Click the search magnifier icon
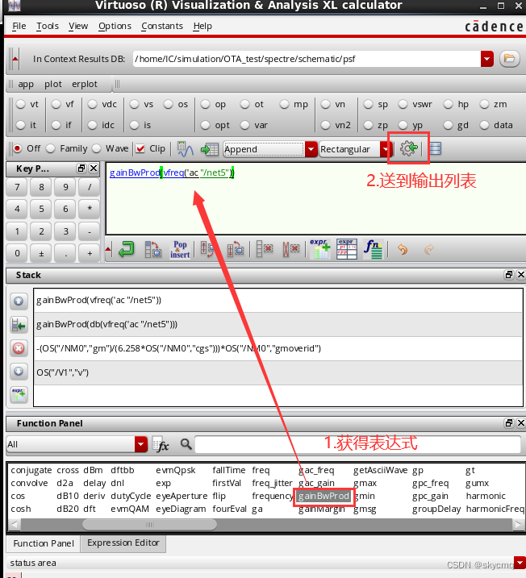 tap(186, 444)
